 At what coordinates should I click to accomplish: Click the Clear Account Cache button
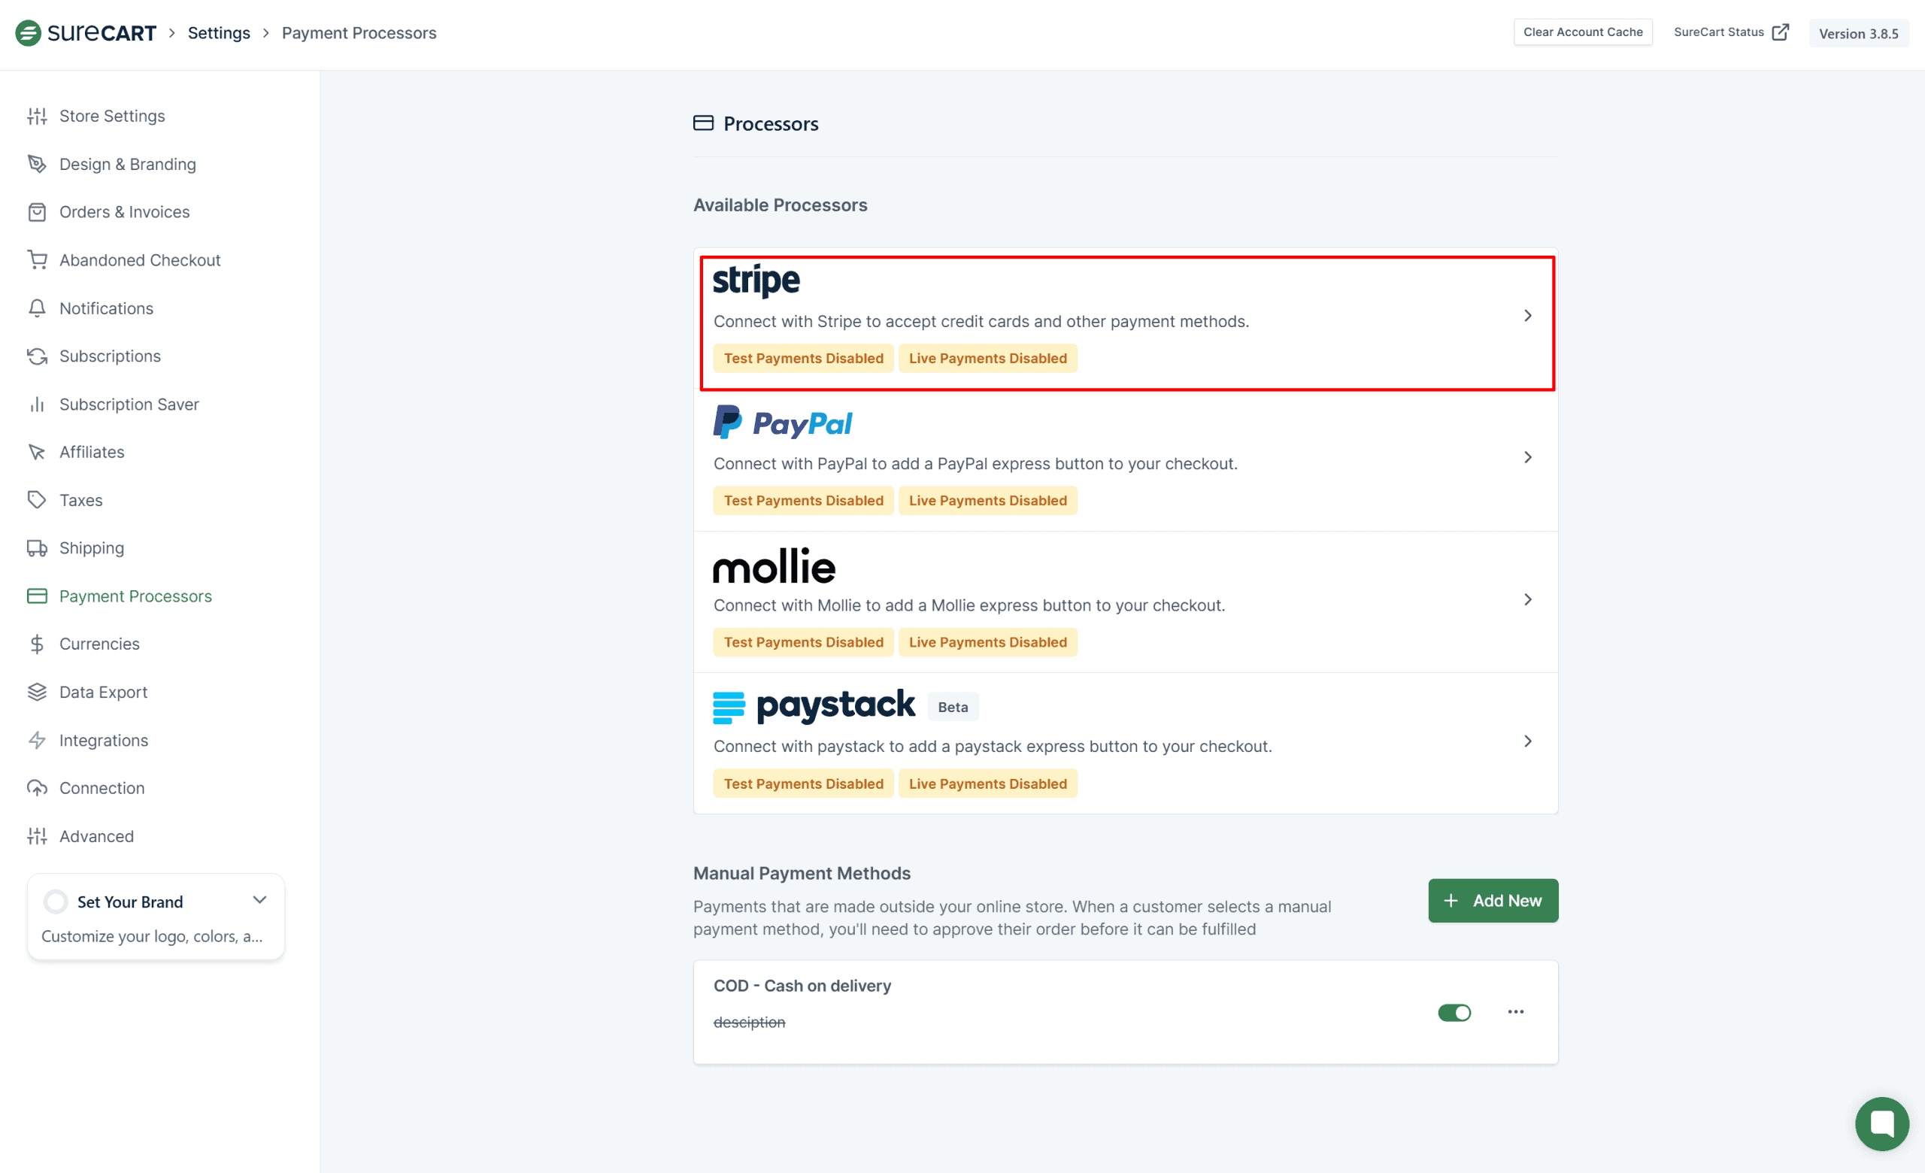coord(1582,32)
